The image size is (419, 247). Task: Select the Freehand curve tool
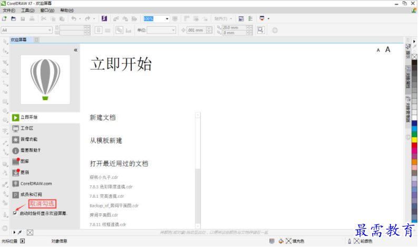(x=5, y=83)
